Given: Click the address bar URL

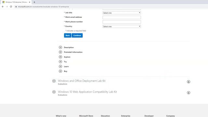Looking at the screenshot, I should (44, 6).
